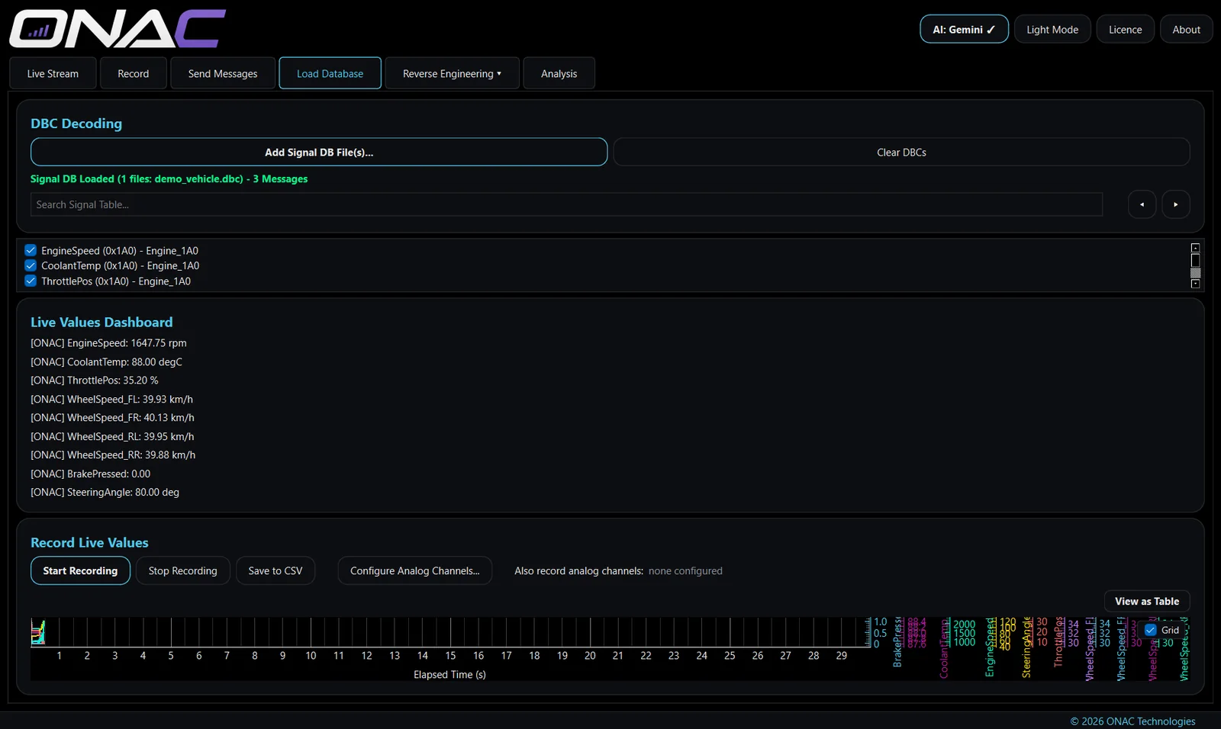Click Save to CSV button
Image resolution: width=1221 pixels, height=729 pixels.
point(275,570)
